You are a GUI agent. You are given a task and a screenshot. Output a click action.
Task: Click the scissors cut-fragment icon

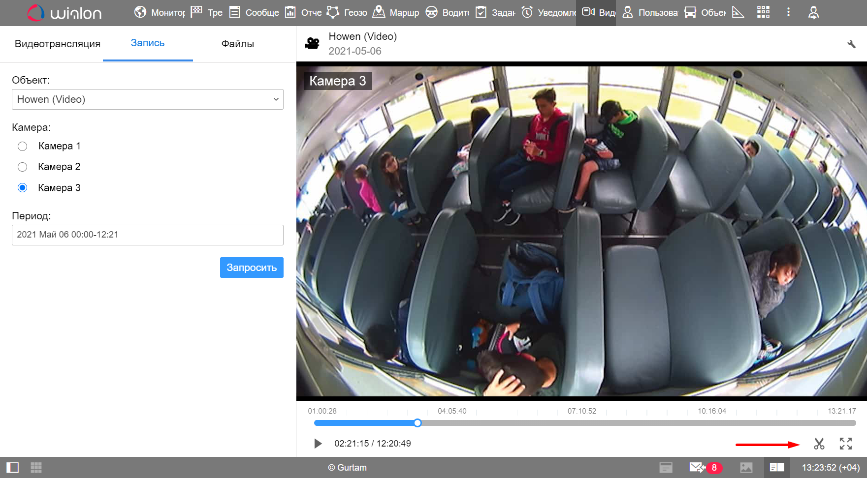click(x=819, y=444)
